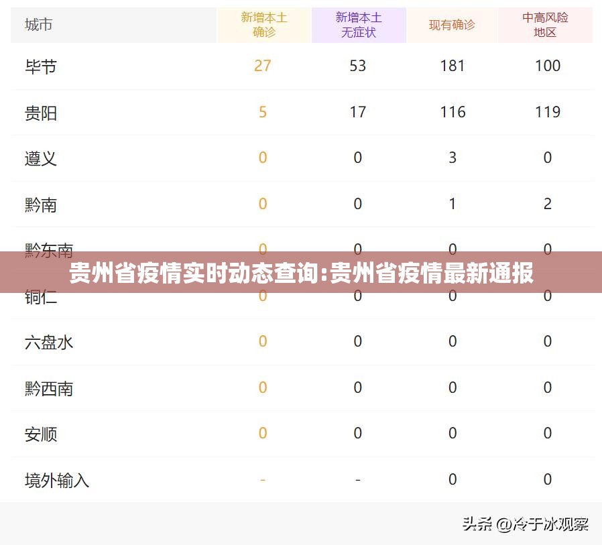The height and width of the screenshot is (545, 602).
Task: Select 毕节's existing confirmed value 181
Action: click(x=453, y=66)
